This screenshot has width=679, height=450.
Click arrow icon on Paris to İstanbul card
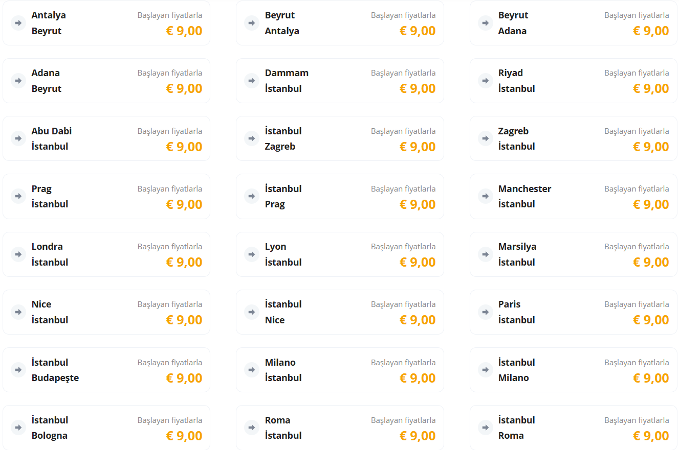[x=485, y=312]
